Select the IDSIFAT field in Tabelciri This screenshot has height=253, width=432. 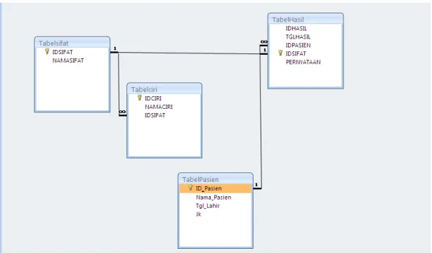155,115
